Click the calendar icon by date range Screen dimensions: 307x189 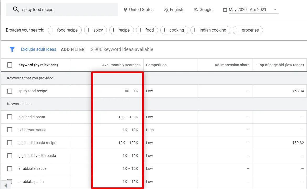tap(225, 9)
